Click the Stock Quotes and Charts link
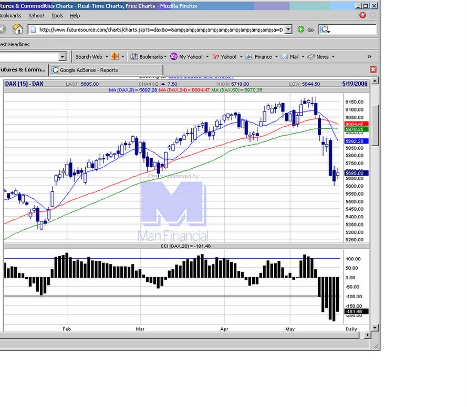This screenshot has height=407, width=467. 201,77
